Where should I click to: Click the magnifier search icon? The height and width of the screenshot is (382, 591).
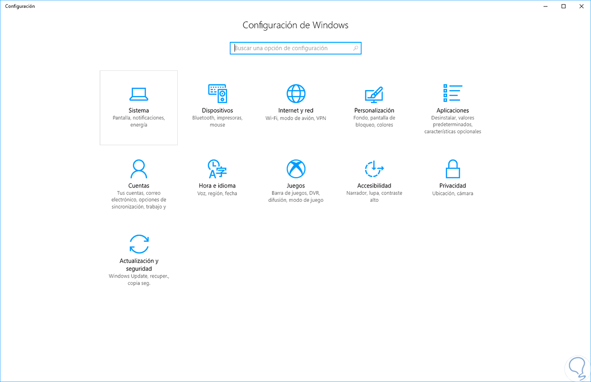point(356,48)
